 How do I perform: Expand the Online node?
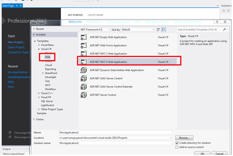coord(34,119)
